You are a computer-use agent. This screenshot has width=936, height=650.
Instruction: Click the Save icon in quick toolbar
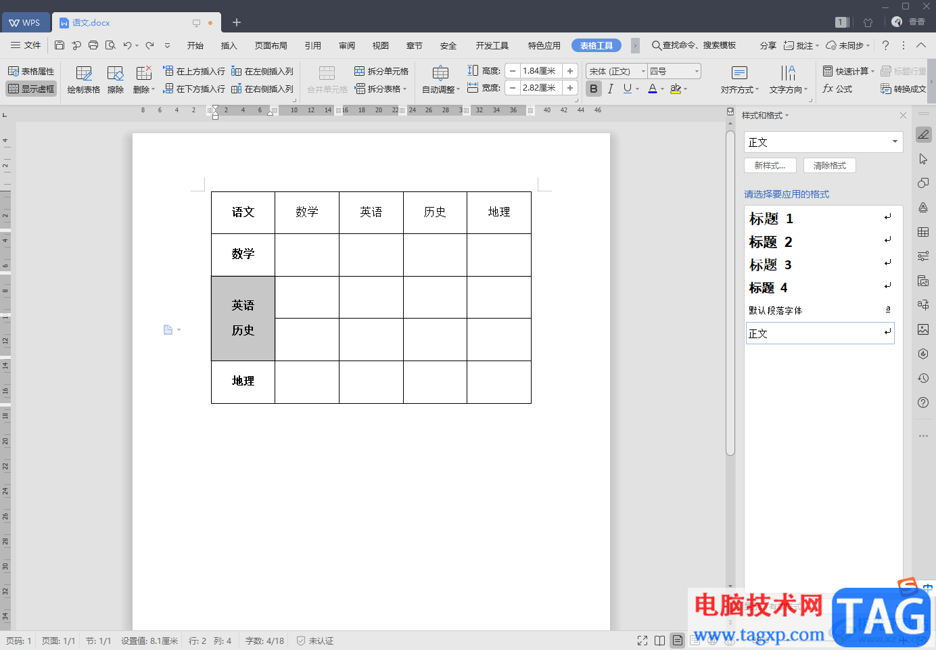(60, 45)
